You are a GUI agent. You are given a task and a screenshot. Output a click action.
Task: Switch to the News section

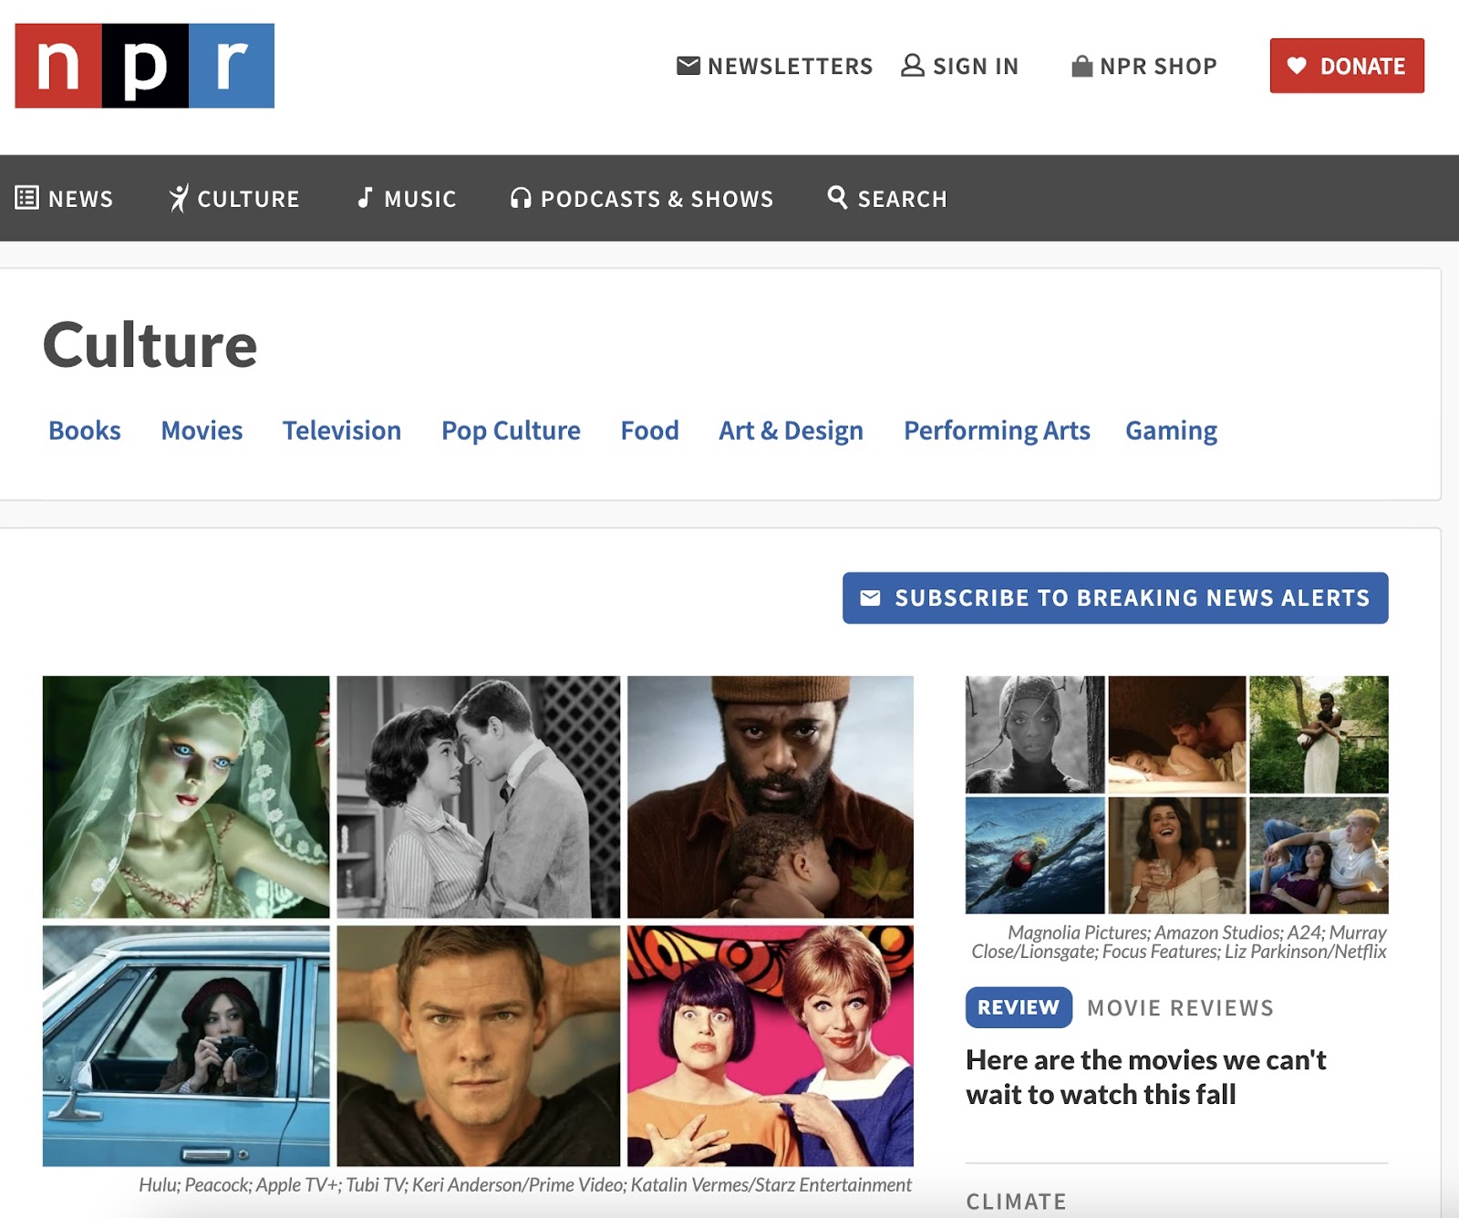coord(80,198)
